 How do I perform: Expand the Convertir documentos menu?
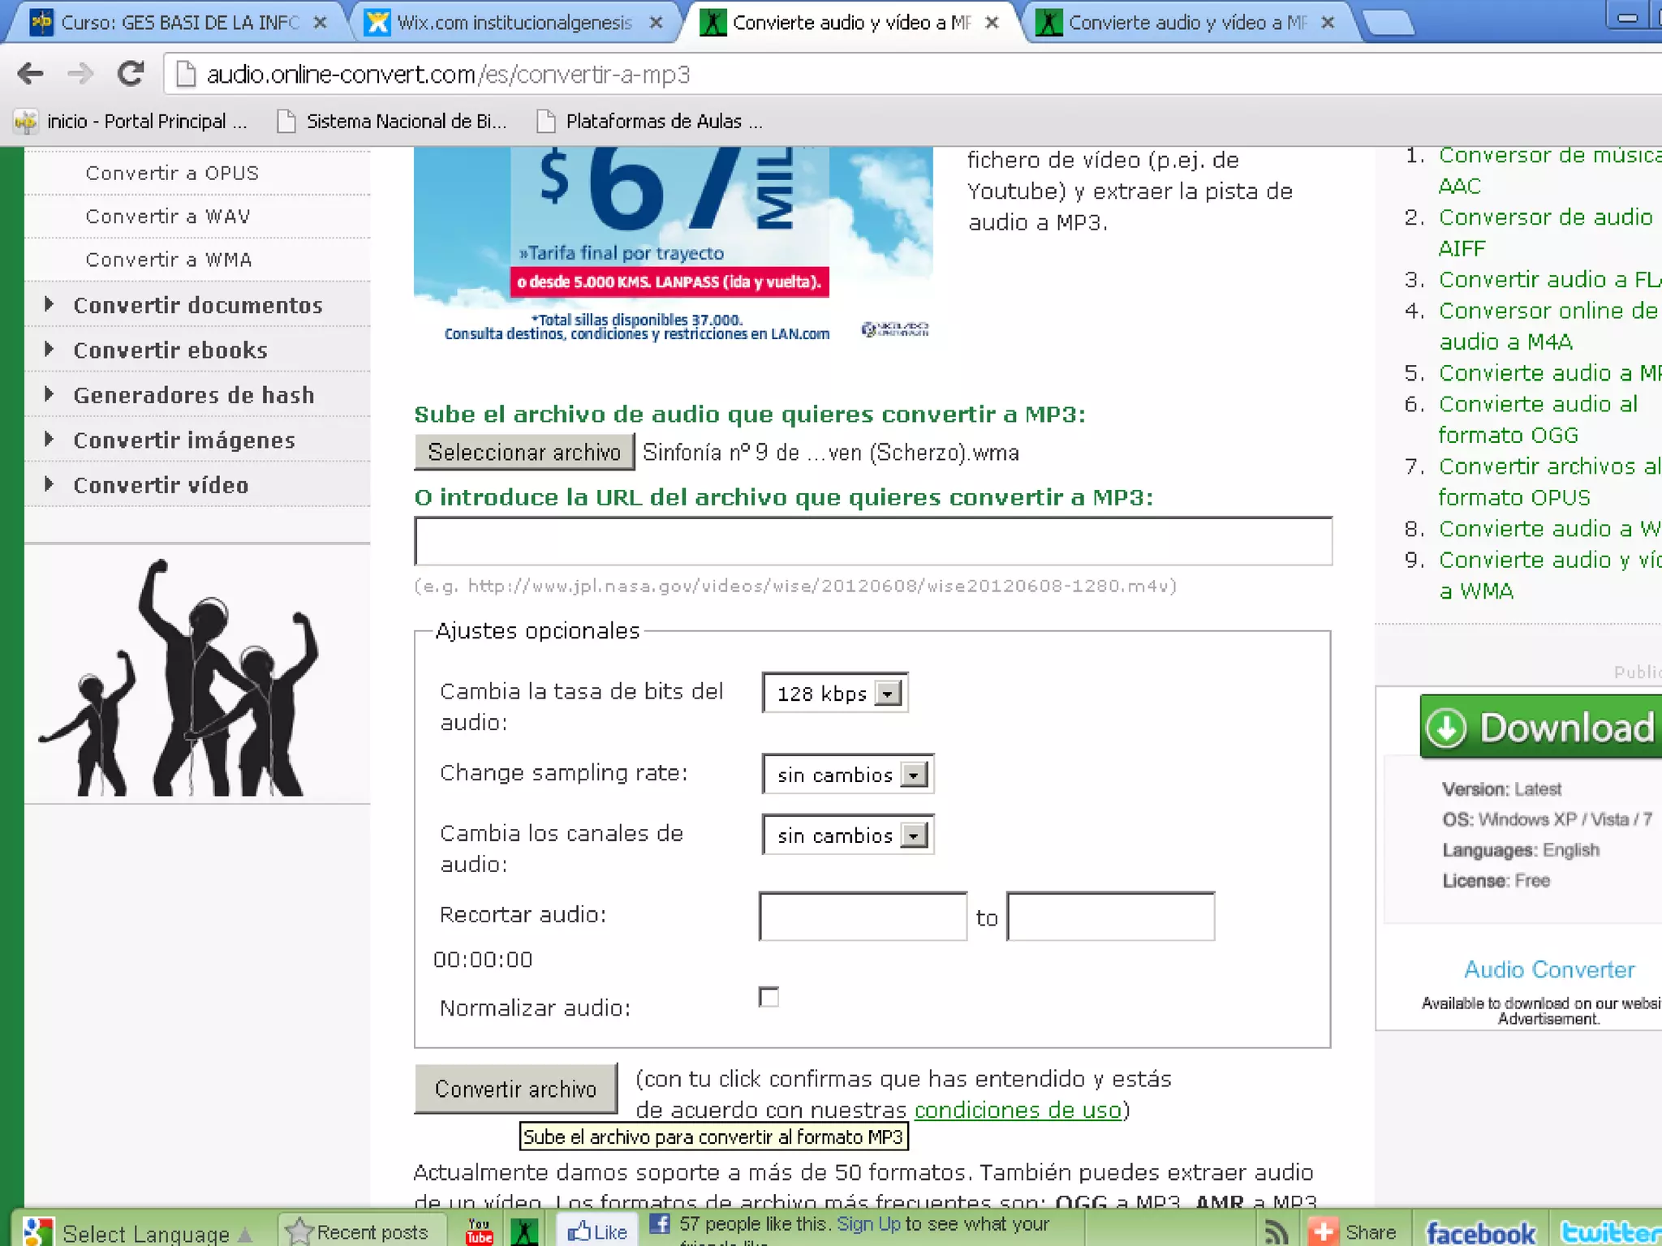[197, 305]
